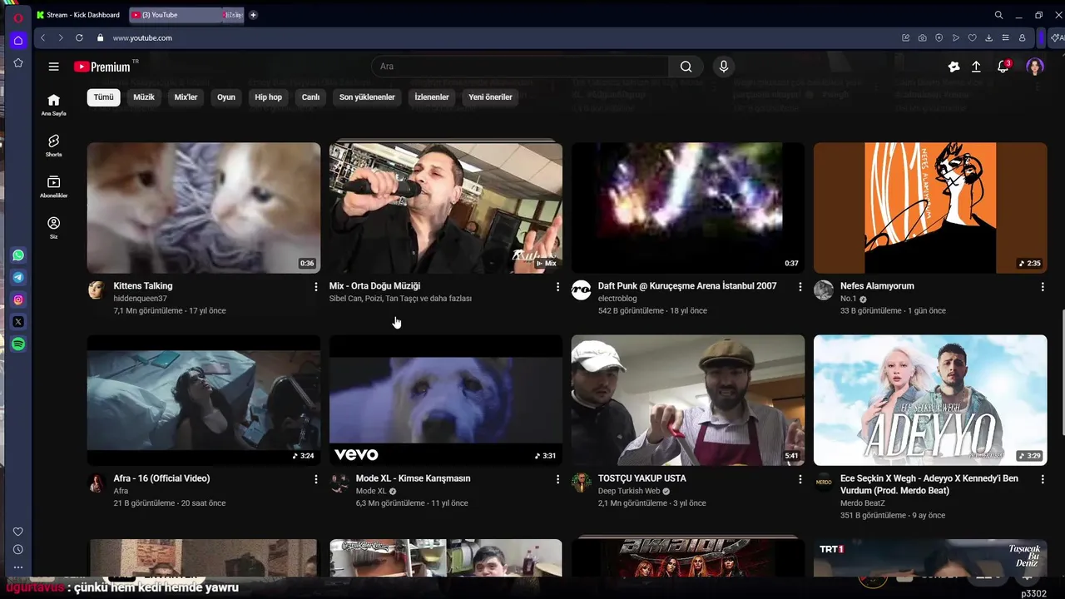1065x599 pixels.
Task: Open Spotify in Opera sidebar
Action: tap(18, 344)
